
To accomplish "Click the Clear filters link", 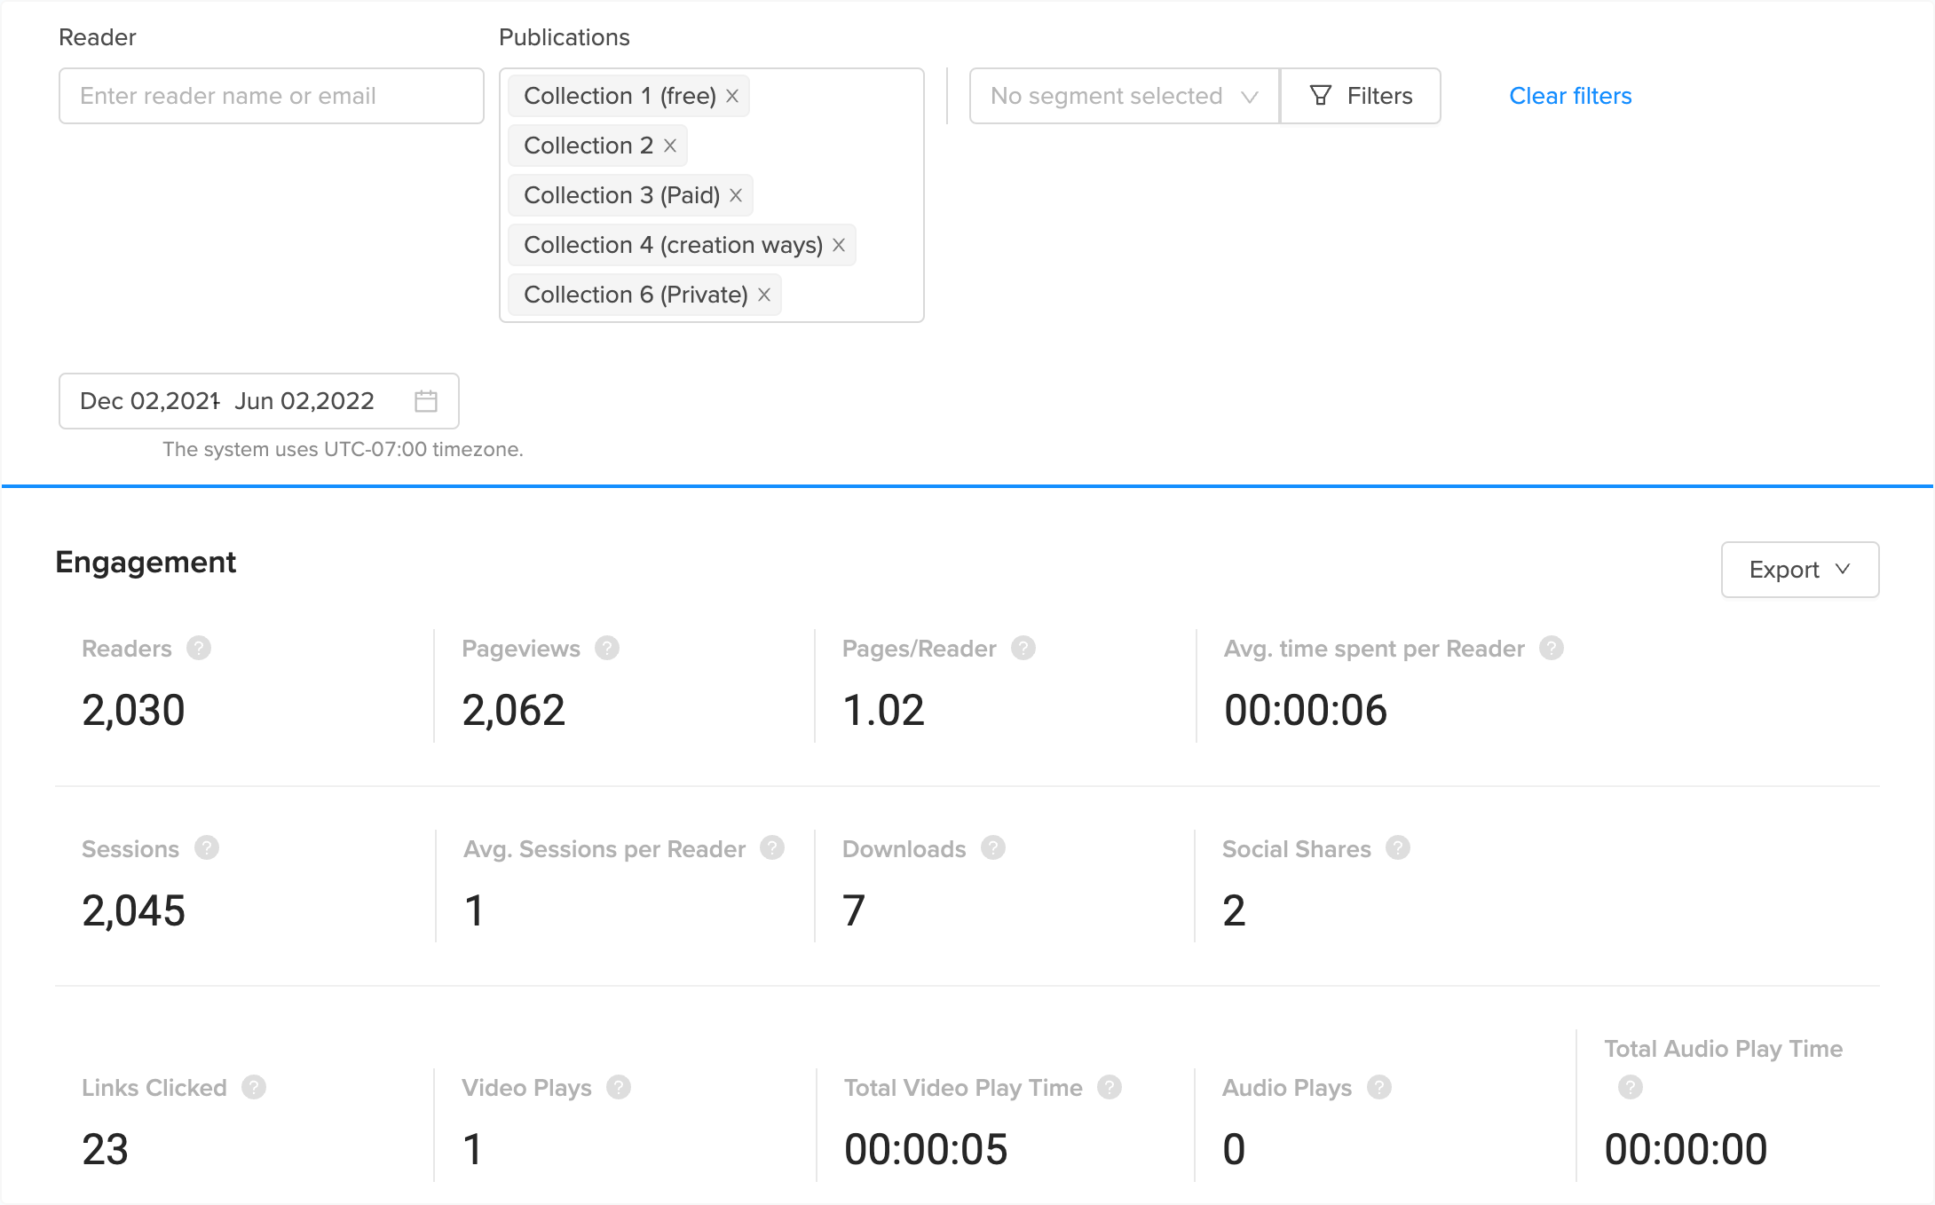I will click(1570, 96).
